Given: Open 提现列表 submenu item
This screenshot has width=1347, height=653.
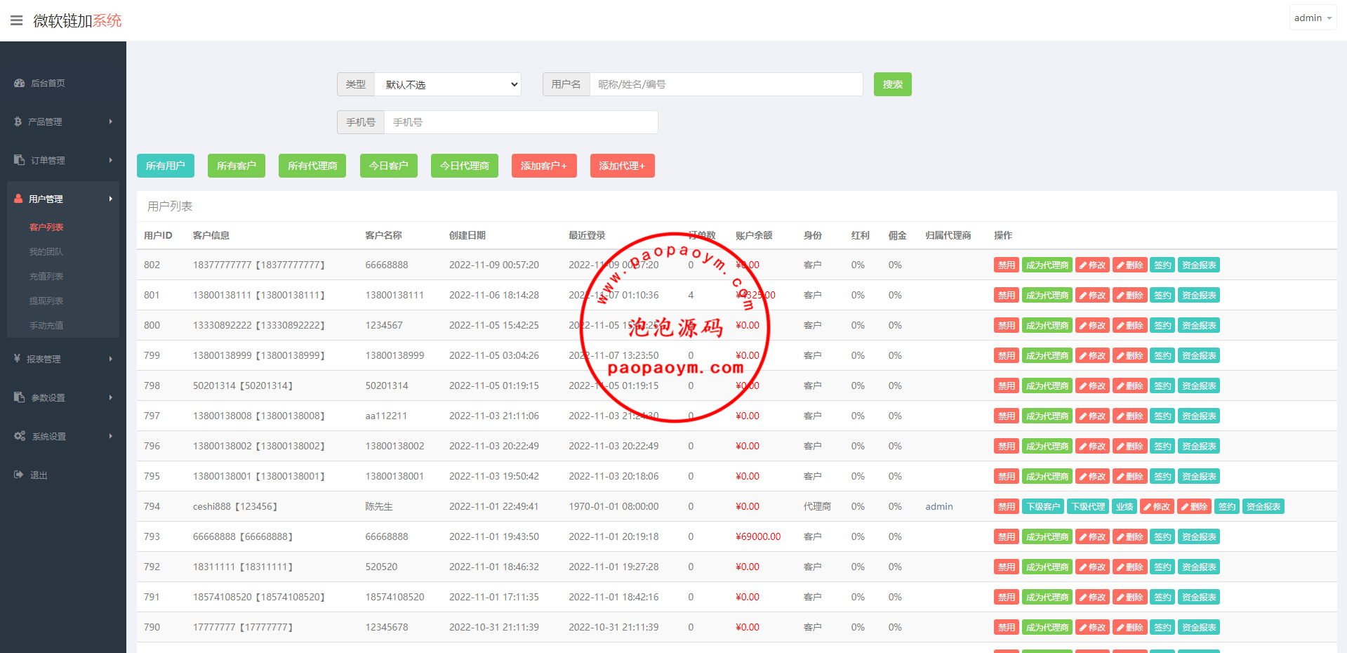Looking at the screenshot, I should click(x=46, y=301).
